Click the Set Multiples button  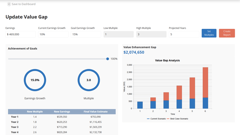(209, 33)
